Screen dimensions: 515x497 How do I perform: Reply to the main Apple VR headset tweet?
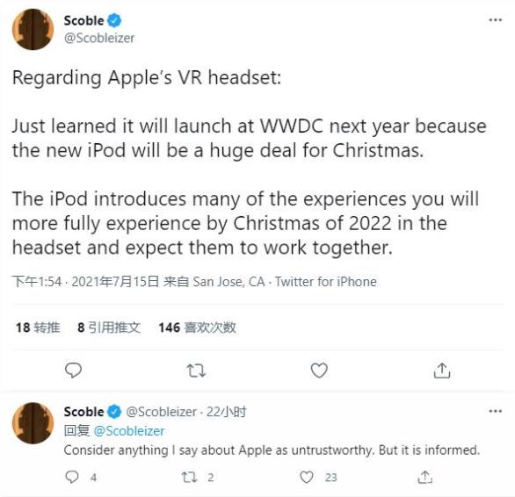pyautogui.click(x=73, y=371)
